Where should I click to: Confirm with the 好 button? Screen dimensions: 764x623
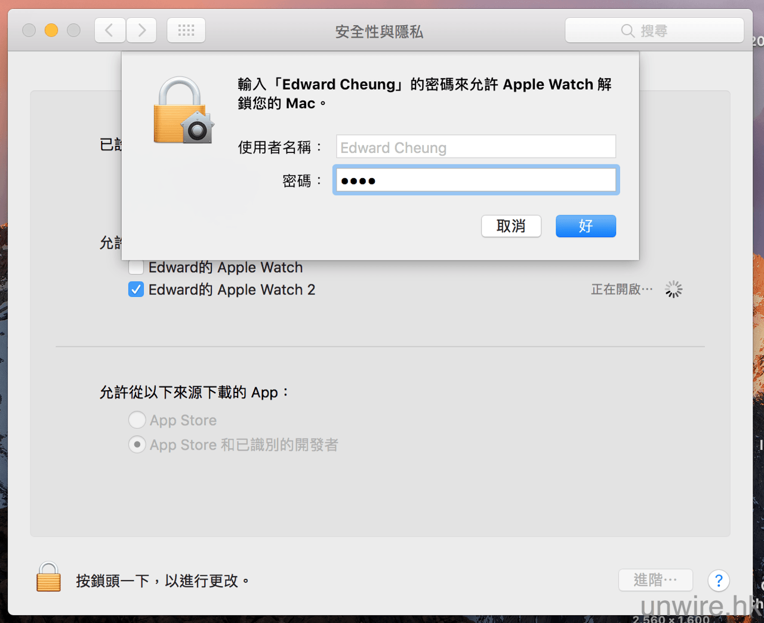[x=586, y=226]
